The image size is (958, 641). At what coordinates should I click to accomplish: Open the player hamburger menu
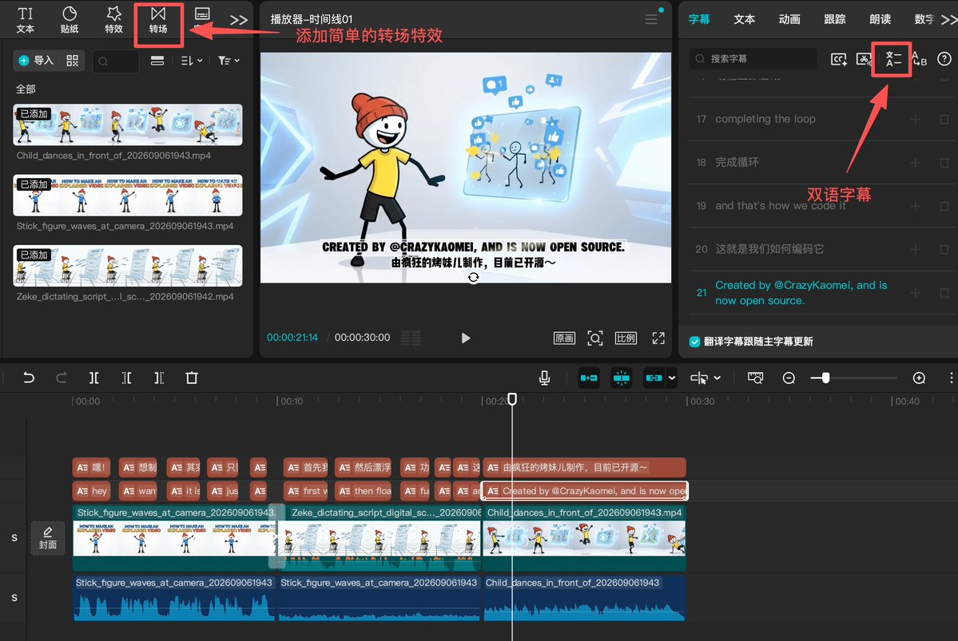point(651,19)
